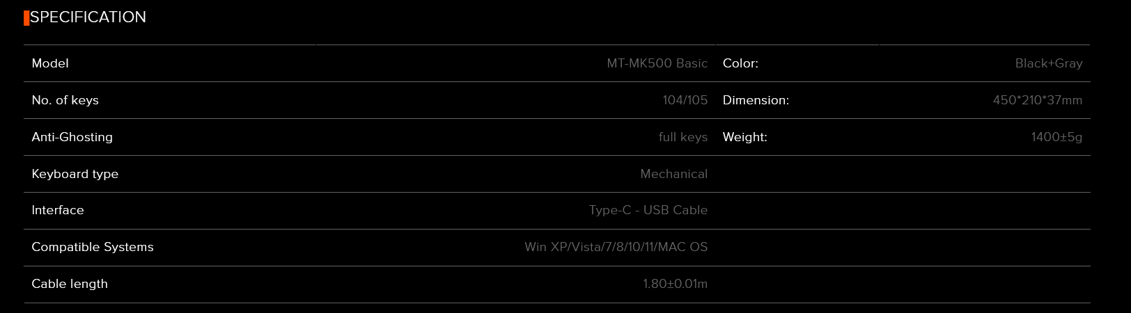Click the SPECIFICATION heading
The image size is (1131, 313).
88,17
